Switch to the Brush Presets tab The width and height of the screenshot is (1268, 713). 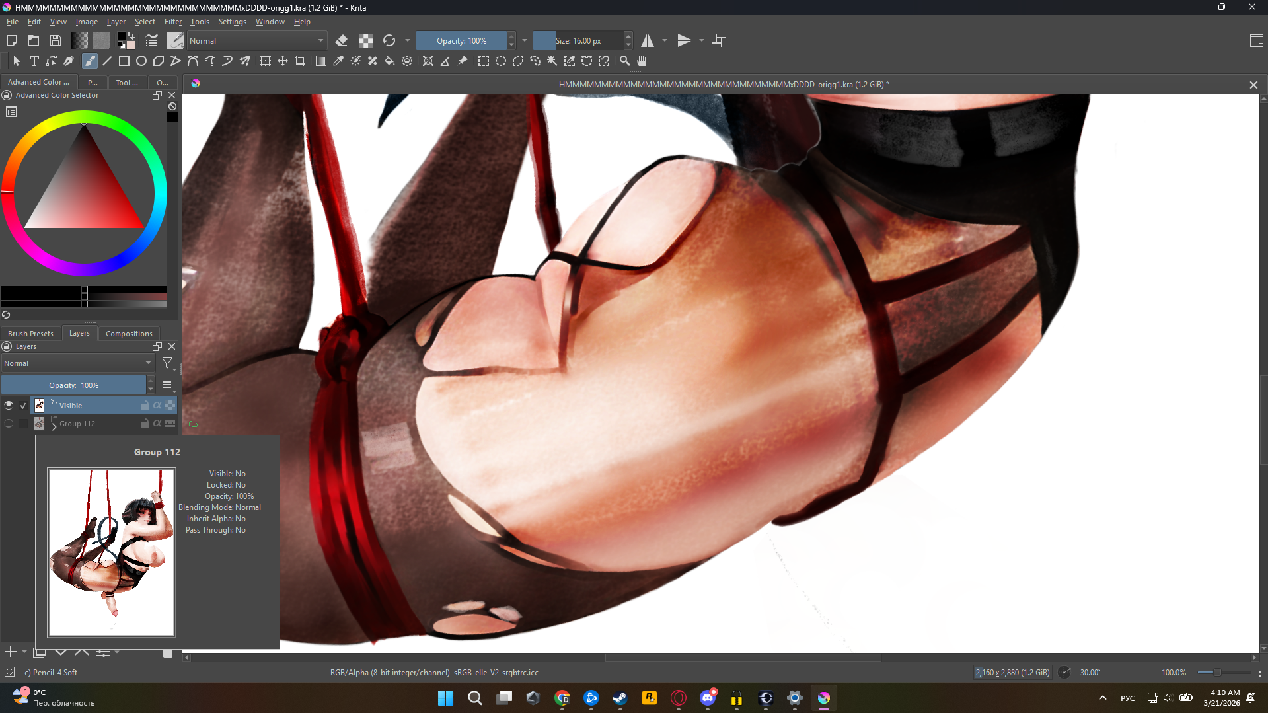(x=30, y=334)
